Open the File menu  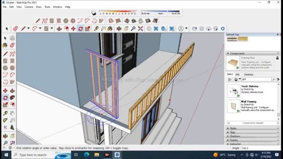click(x=5, y=7)
